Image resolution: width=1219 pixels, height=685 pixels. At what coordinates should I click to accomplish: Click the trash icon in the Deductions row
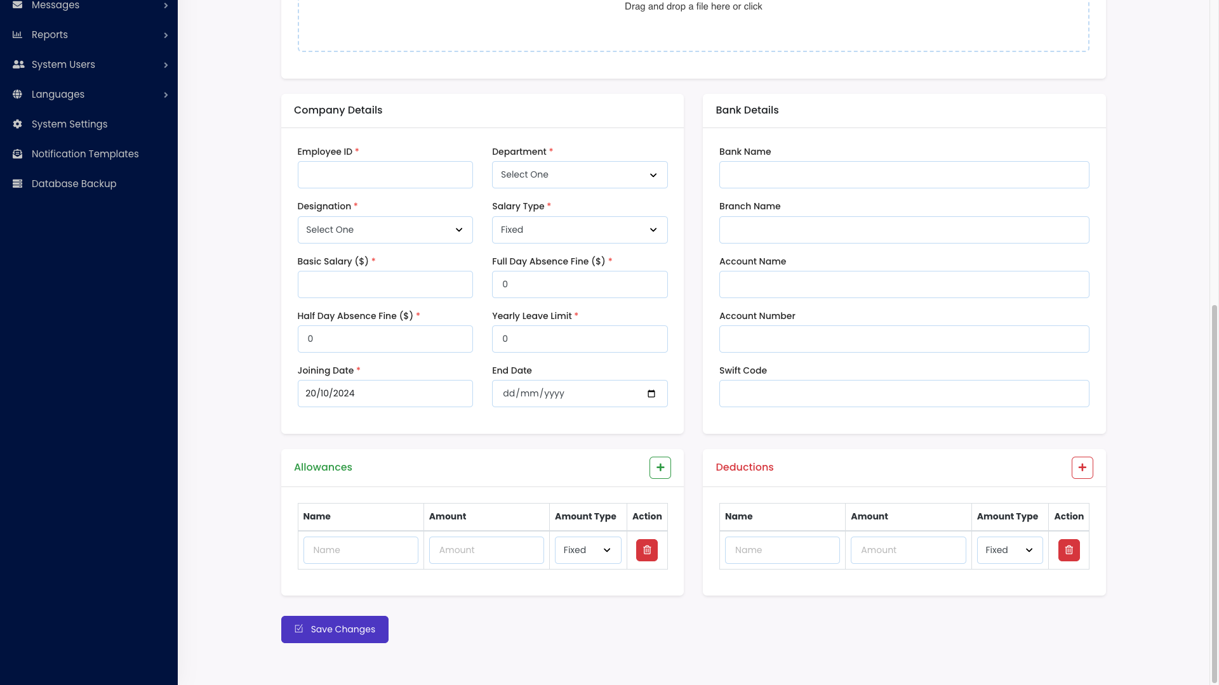click(x=1069, y=550)
